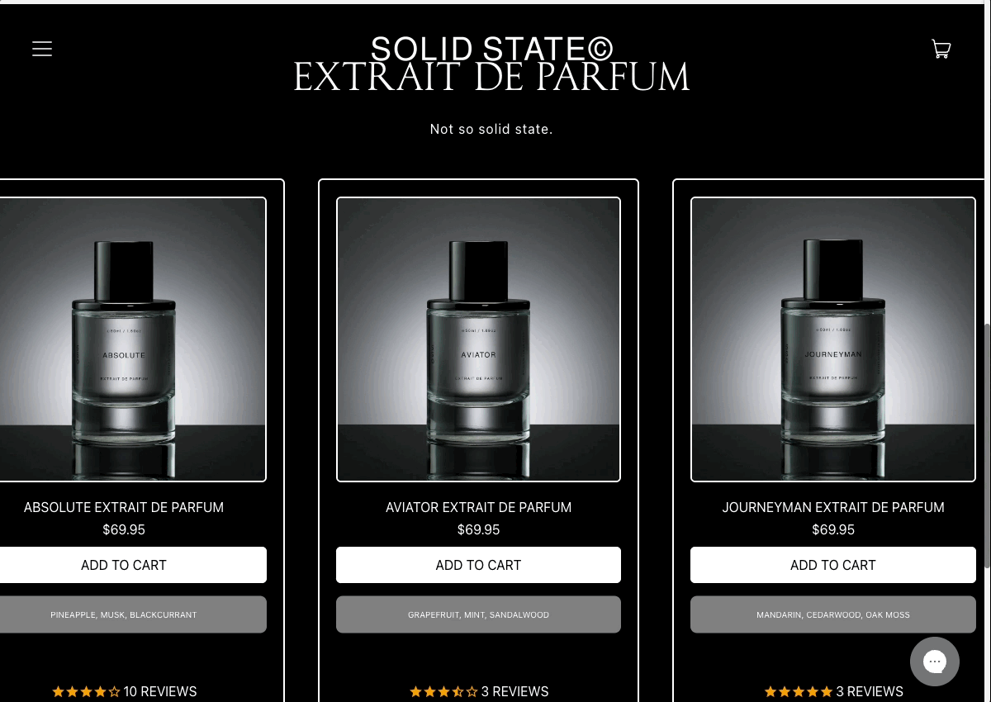Open Journeyman Extrait de Parfum product title
The width and height of the screenshot is (991, 702).
[832, 507]
